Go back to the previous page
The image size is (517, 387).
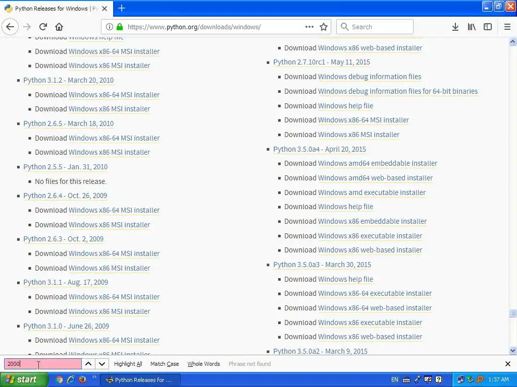click(x=10, y=27)
